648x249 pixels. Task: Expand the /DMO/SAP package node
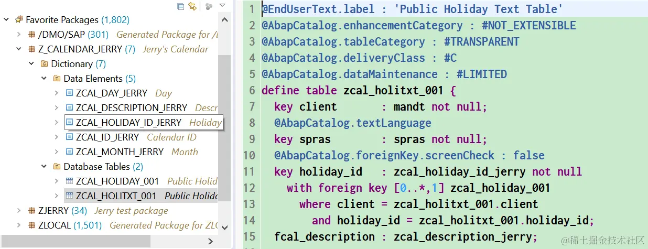tap(19, 35)
